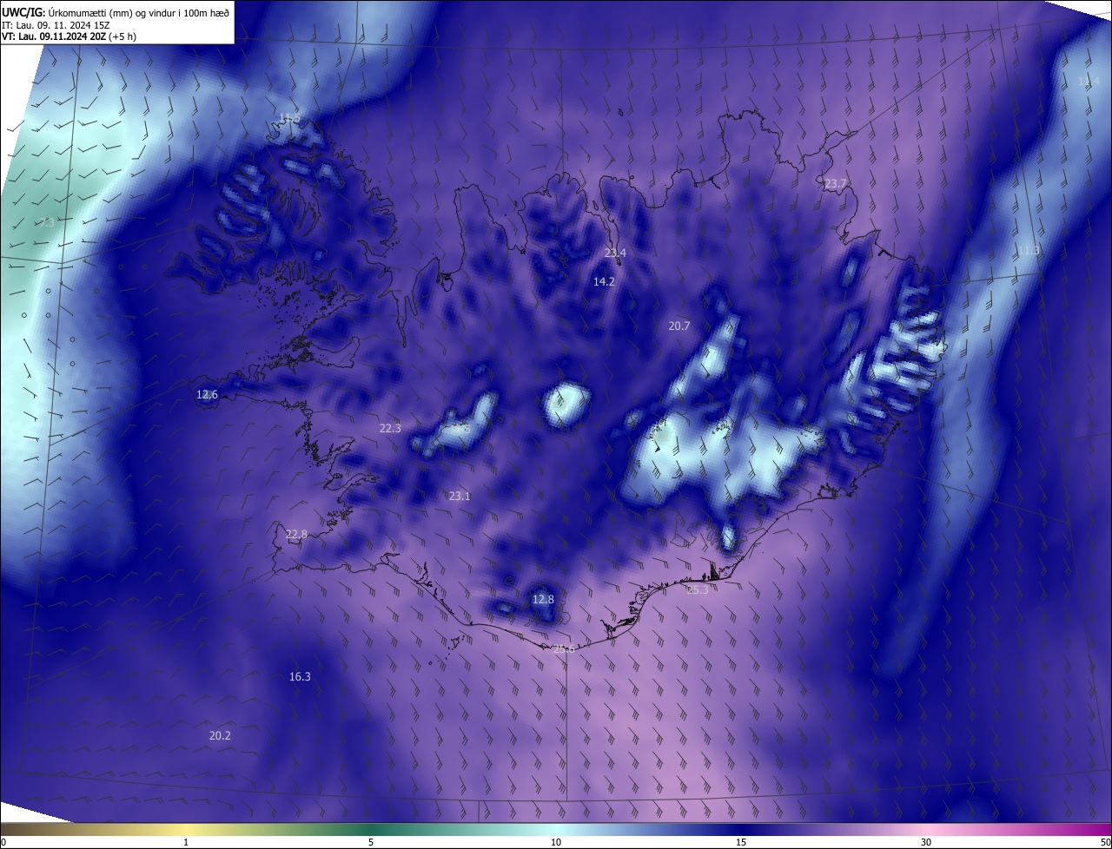Select the "VT: Lau. 09.11.2024 20Z (+5 h)" line
This screenshot has height=849, width=1112.
pos(69,36)
